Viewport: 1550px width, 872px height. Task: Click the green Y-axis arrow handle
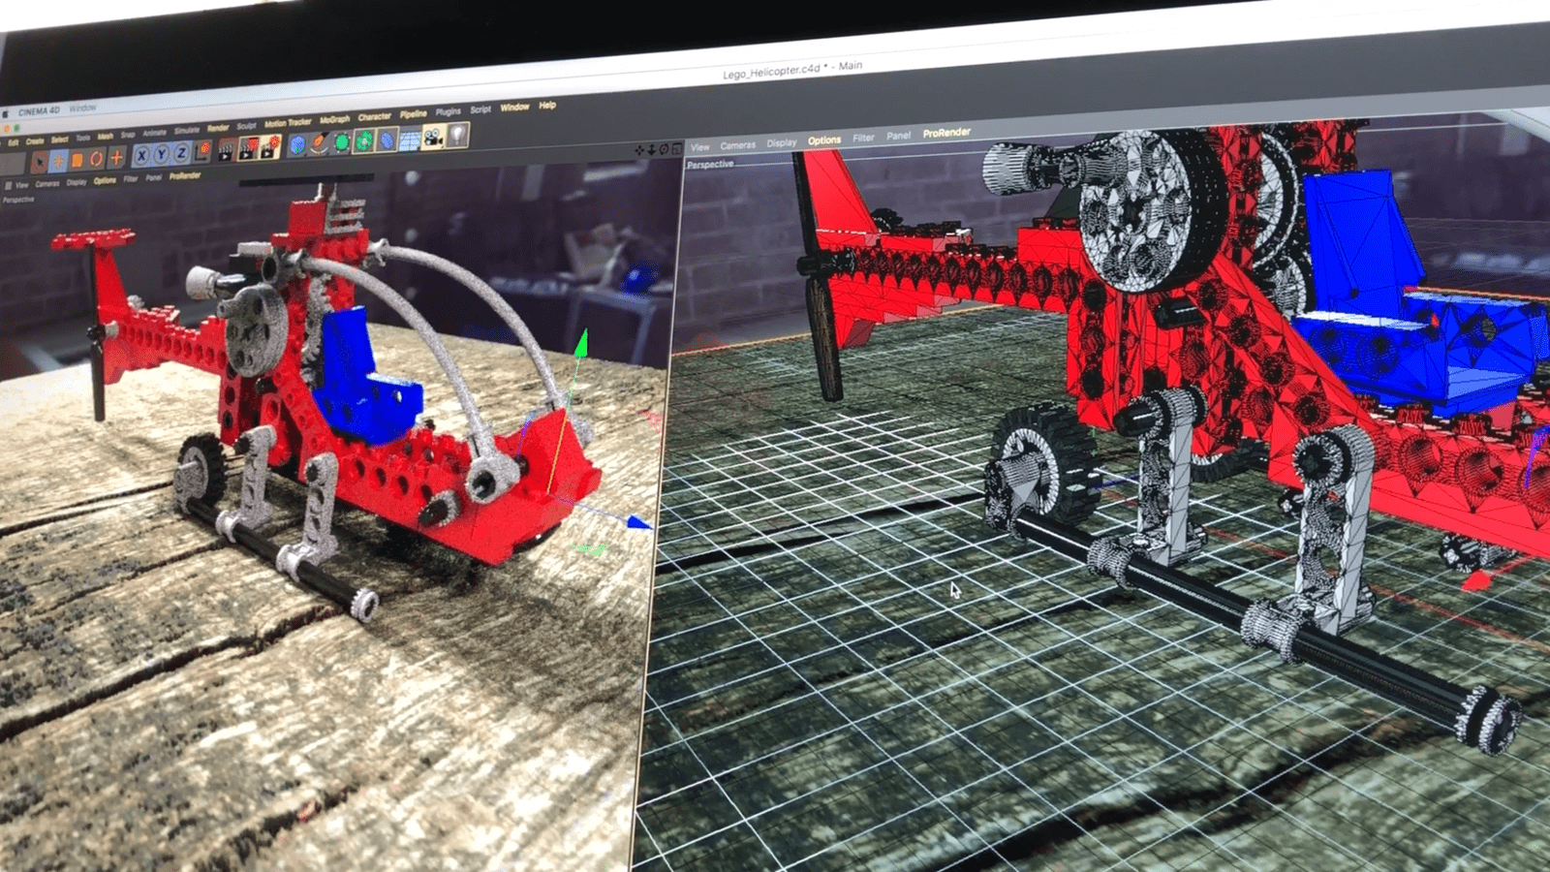click(x=581, y=341)
